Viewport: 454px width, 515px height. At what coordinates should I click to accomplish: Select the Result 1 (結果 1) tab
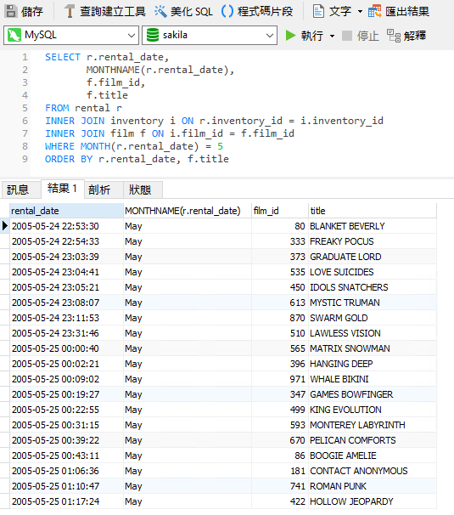point(62,189)
